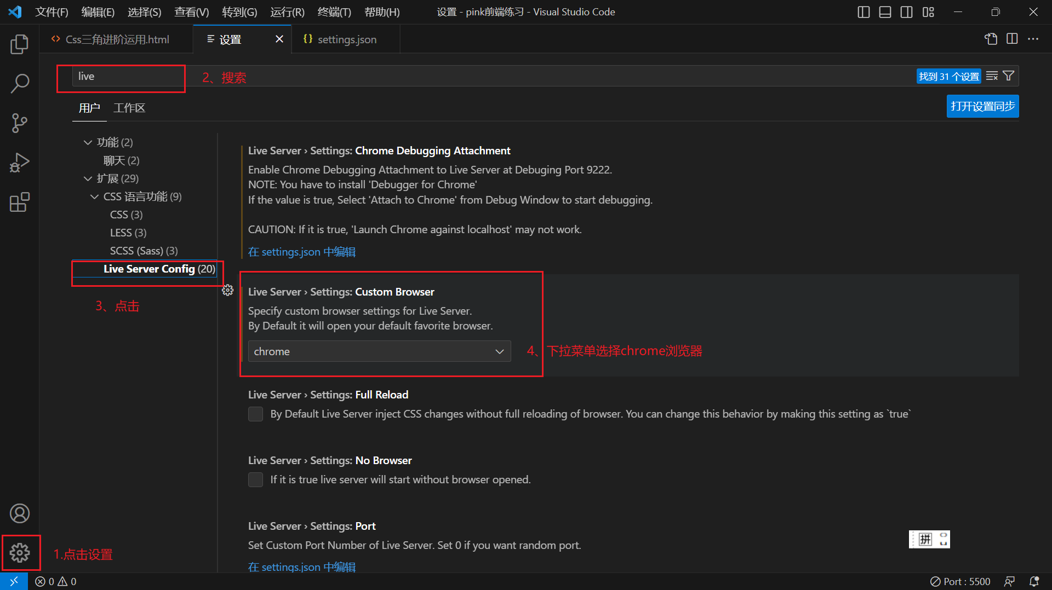The height and width of the screenshot is (590, 1052).
Task: Click the Manage gear icon
Action: point(20,553)
